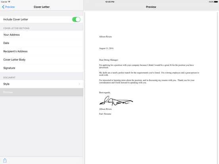The height and width of the screenshot is (164, 219).
Task: Select the Preview row in the list
Action: [42, 92]
